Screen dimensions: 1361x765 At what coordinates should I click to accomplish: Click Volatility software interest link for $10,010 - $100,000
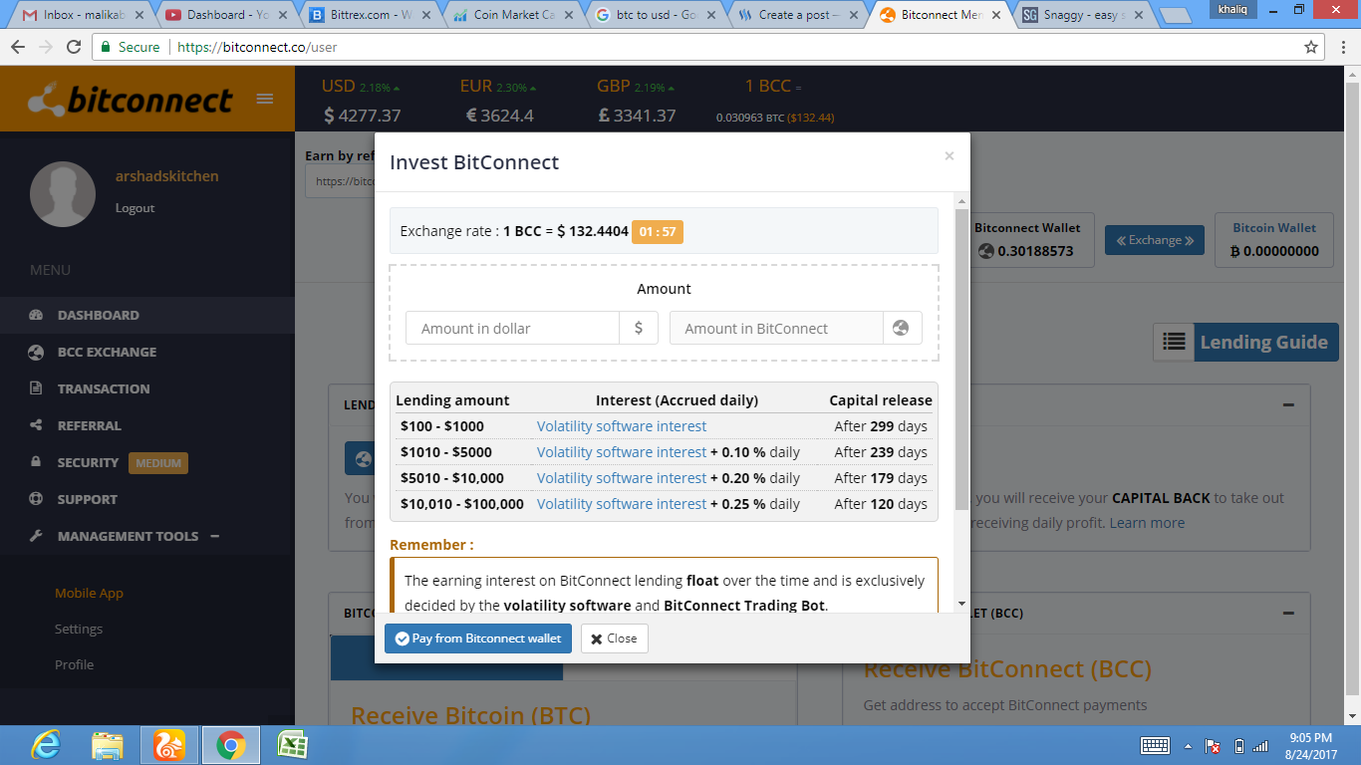tap(622, 504)
